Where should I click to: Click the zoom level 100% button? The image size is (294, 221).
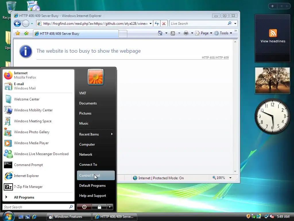pyautogui.click(x=218, y=178)
